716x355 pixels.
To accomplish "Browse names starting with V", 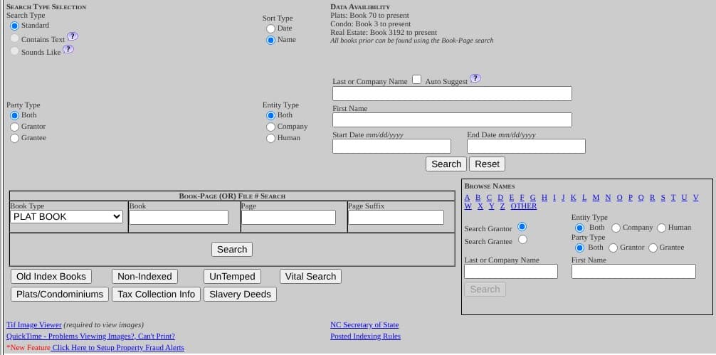I will click(695, 198).
